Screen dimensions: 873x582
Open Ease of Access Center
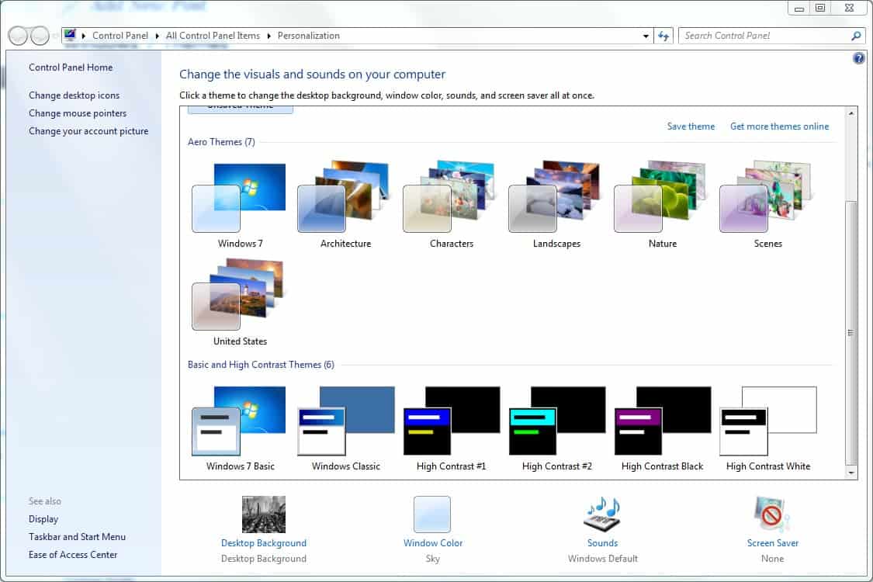[x=73, y=554]
